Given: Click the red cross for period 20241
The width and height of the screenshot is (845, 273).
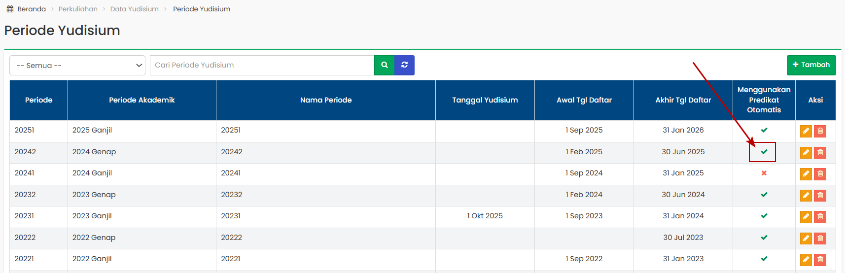Looking at the screenshot, I should [x=764, y=173].
